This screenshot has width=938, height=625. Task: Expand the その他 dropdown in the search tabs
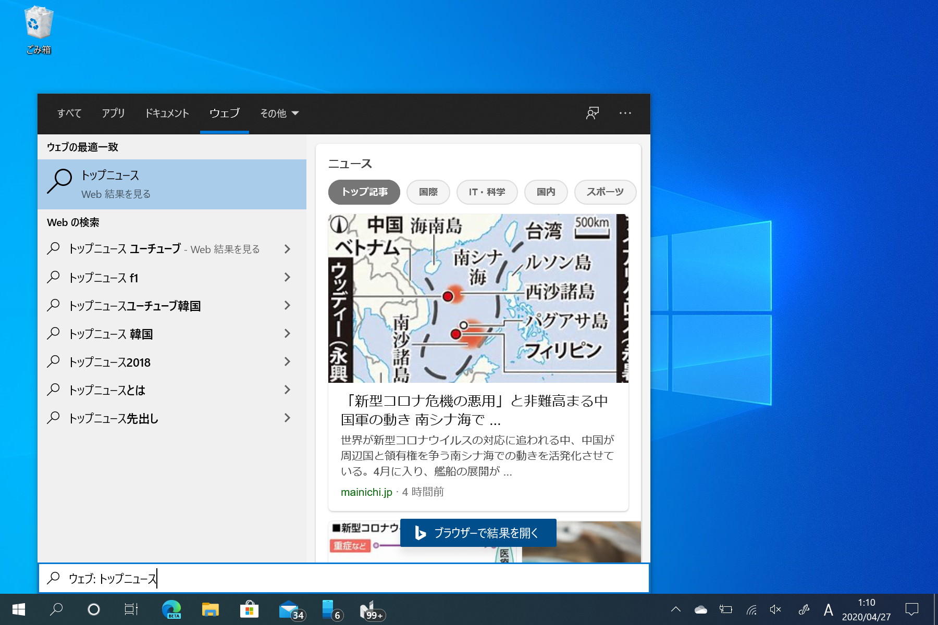tap(279, 114)
